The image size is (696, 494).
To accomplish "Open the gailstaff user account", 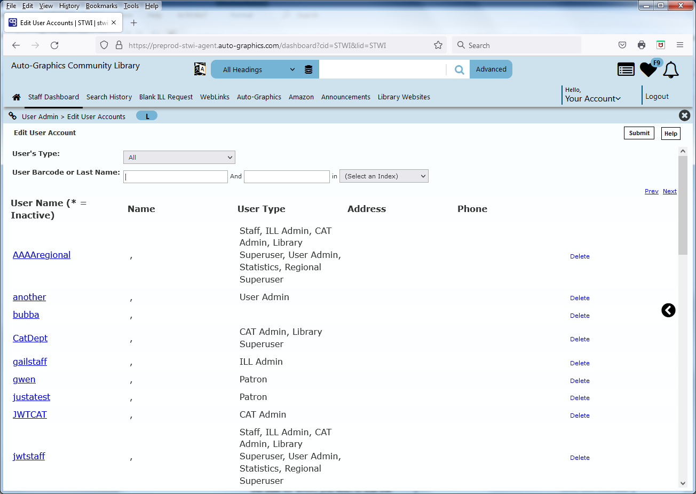I will (30, 362).
